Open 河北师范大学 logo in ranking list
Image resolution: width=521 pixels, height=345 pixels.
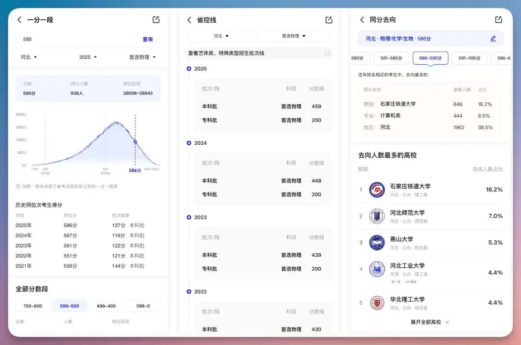377,216
